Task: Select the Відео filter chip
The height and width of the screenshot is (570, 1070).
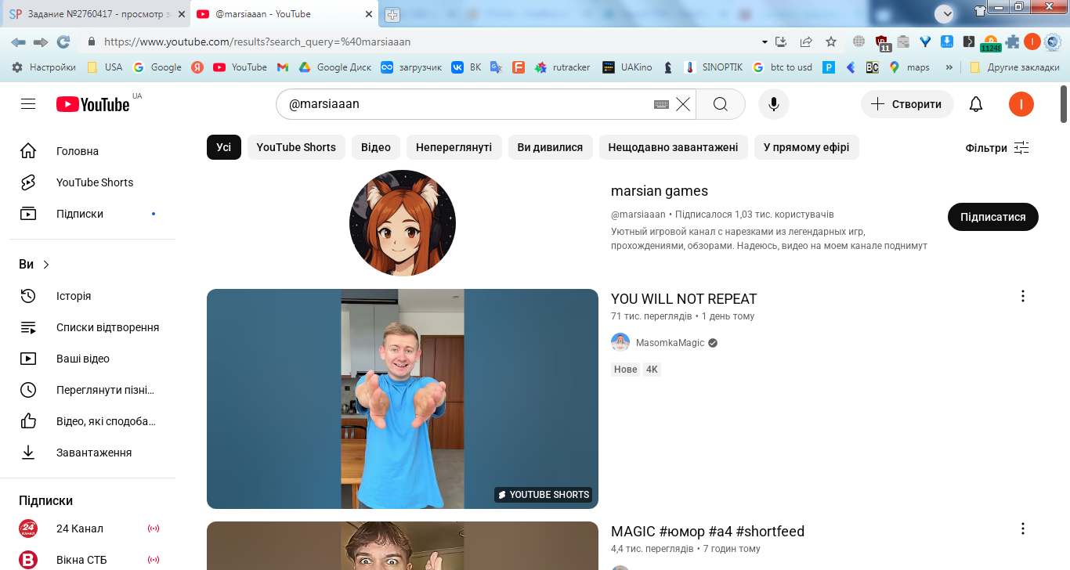Action: [x=376, y=147]
